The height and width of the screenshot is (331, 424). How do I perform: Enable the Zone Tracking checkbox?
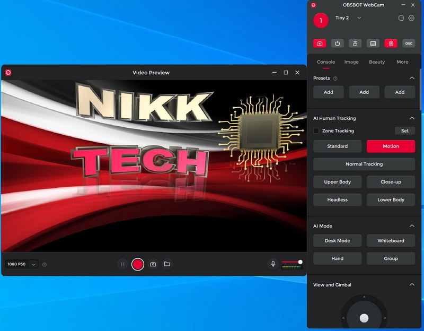[x=316, y=130]
